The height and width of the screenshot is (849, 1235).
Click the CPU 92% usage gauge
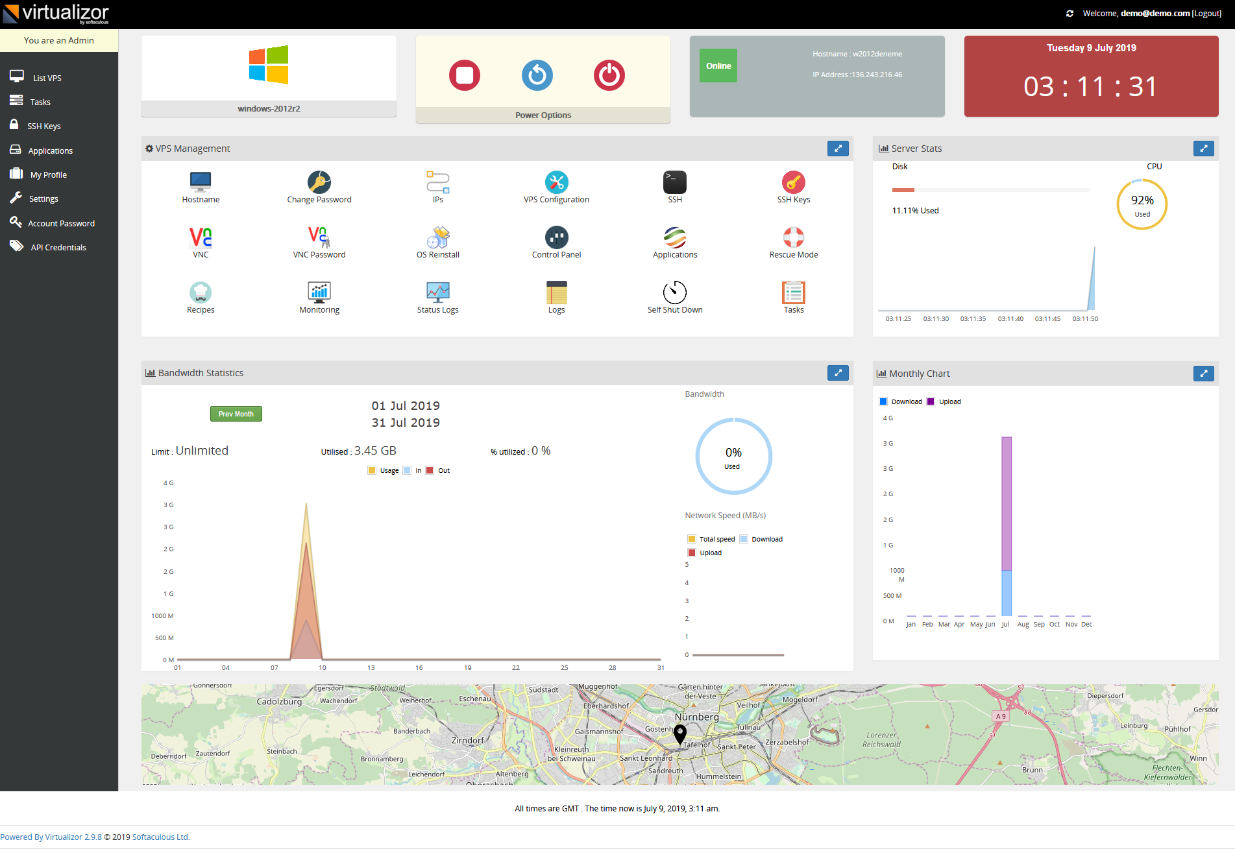tap(1142, 204)
